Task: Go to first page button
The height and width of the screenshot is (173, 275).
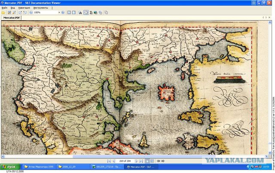Action: (109, 161)
